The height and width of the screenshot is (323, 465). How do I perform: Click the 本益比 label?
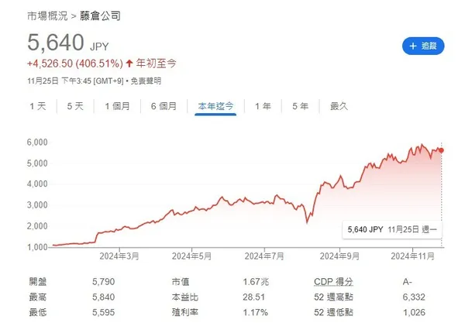[x=185, y=297]
